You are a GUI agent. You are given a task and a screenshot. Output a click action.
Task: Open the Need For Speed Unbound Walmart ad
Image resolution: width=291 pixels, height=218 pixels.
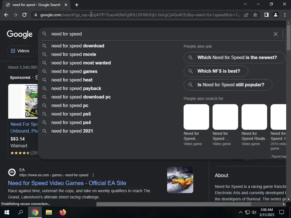(x=24, y=127)
